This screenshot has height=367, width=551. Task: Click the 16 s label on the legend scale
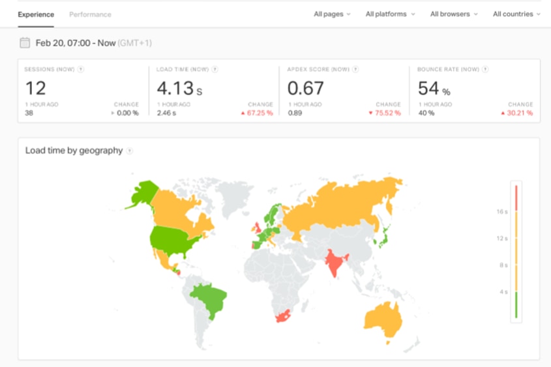coord(502,211)
